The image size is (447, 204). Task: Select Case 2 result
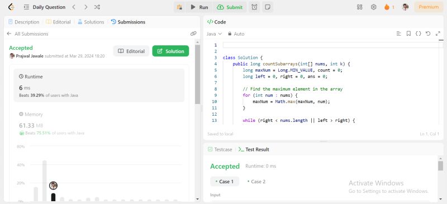256,182
